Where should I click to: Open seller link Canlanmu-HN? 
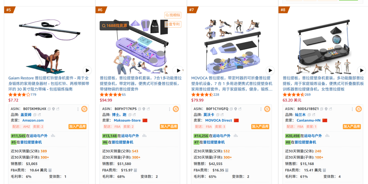(308, 120)
